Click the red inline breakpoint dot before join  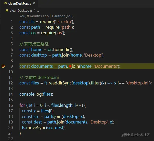click(x=70, y=66)
